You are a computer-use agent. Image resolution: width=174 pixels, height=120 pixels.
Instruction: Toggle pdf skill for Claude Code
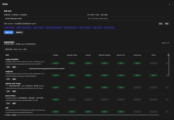pos(72,112)
